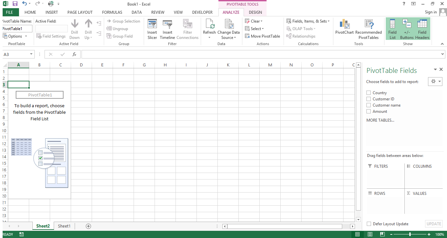Screen dimensions: 447x238
Task: Toggle Field List display
Action: (392, 29)
